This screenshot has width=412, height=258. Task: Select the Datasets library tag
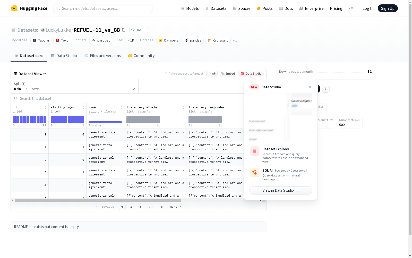coord(168,40)
